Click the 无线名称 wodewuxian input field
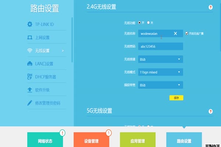 (x=161, y=33)
